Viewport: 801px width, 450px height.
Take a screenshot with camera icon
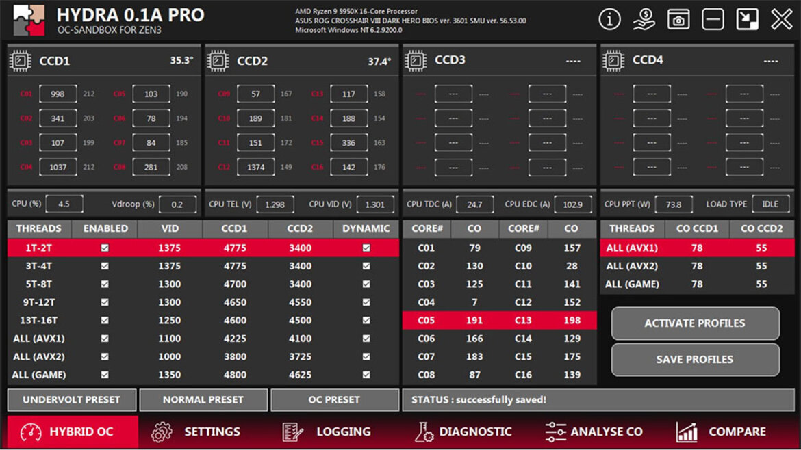(678, 20)
